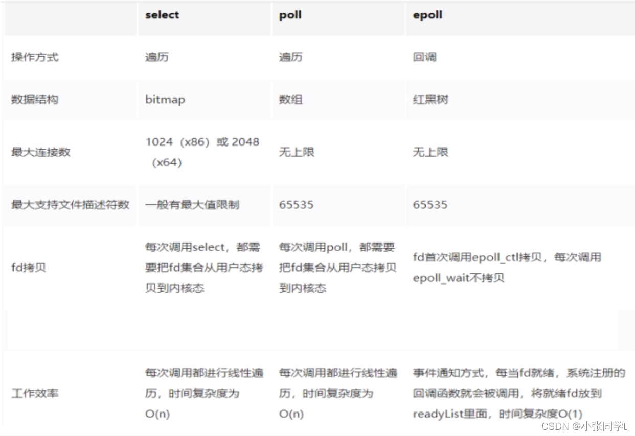Click the '每次调用poll' fd copy cell
This screenshot has height=436, width=635.
(x=338, y=268)
